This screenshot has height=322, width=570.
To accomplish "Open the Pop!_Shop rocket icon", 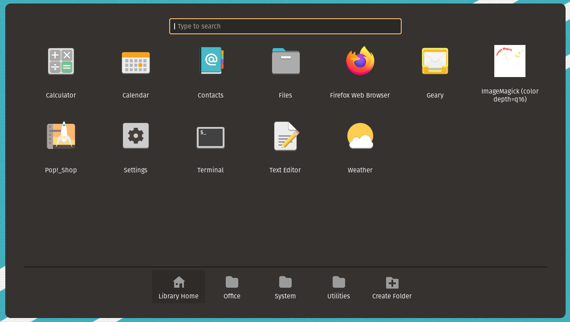I will coord(61,135).
